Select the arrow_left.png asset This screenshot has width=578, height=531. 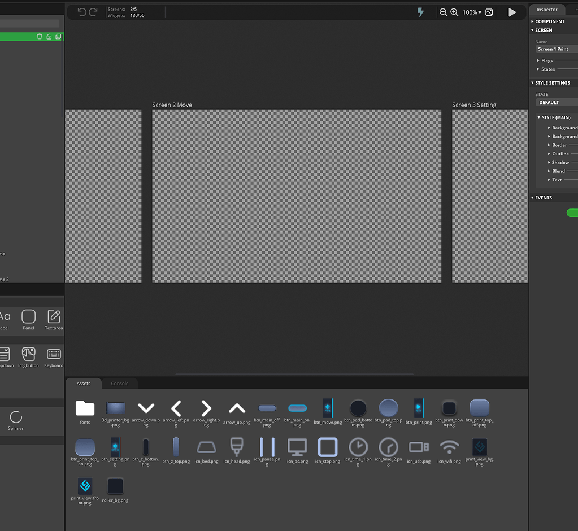pos(176,413)
